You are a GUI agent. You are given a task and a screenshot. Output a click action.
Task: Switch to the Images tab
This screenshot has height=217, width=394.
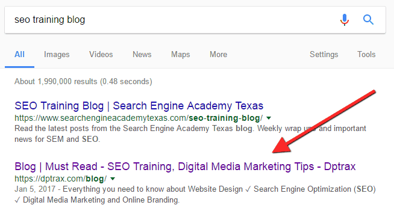coord(57,55)
